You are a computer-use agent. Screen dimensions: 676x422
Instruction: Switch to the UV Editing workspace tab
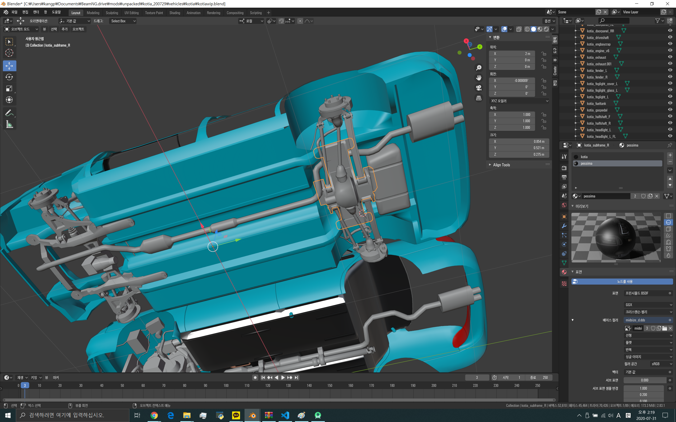point(132,13)
